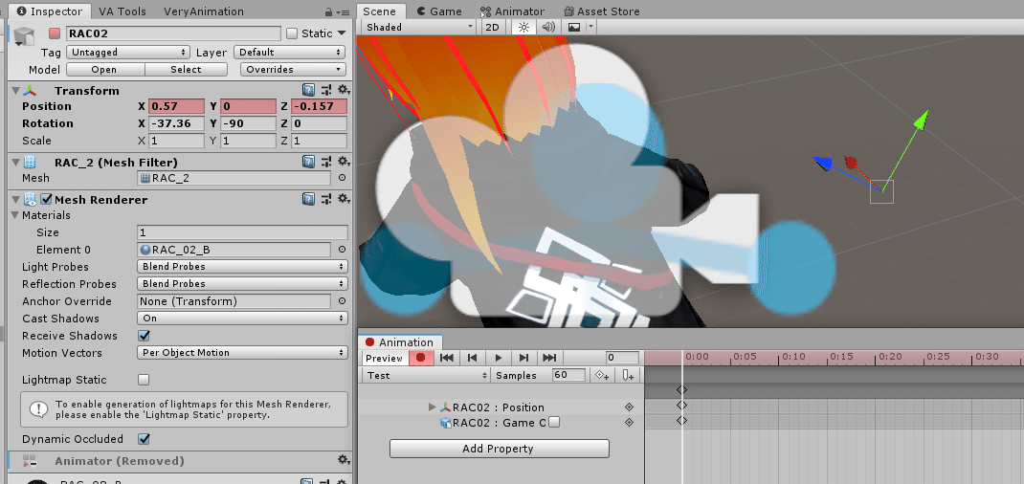The height and width of the screenshot is (484, 1024).
Task: Open Mesh Filter gear menu
Action: tap(345, 161)
